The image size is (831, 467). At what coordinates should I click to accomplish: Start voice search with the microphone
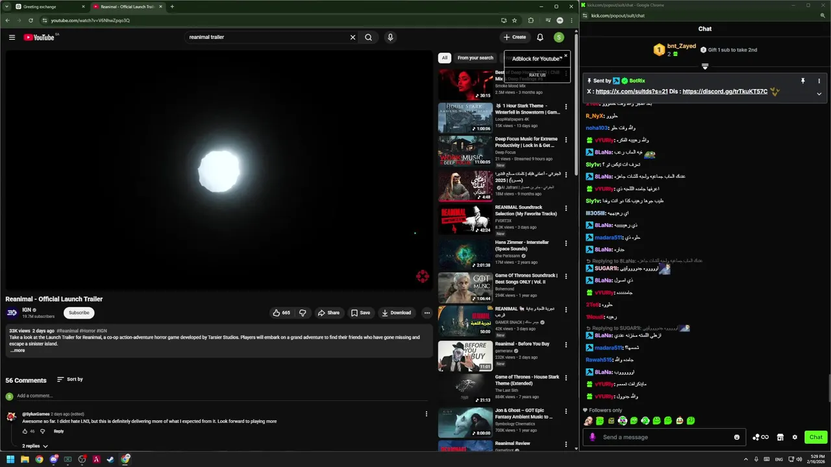(390, 37)
